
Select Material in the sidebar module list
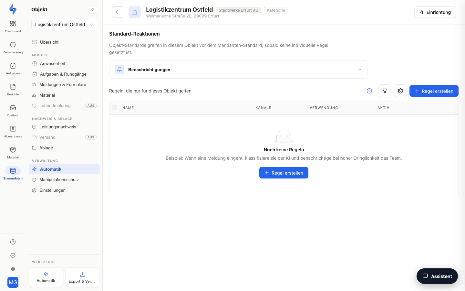(x=64, y=95)
